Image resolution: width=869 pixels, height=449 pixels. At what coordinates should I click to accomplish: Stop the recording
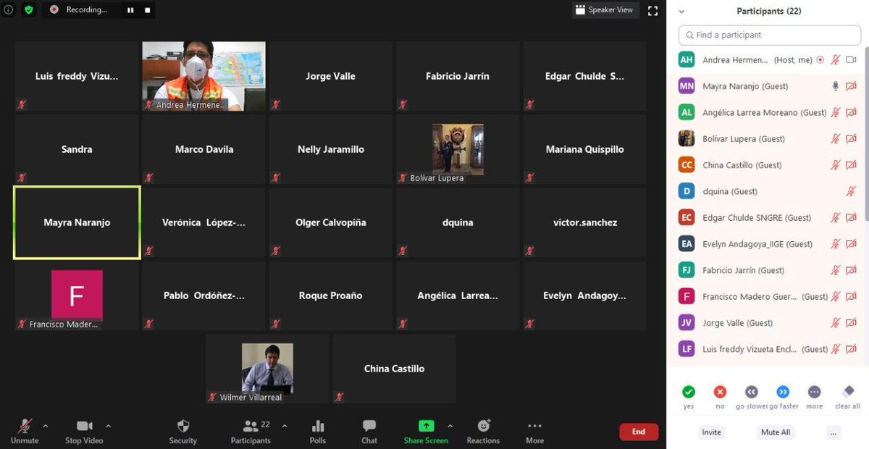point(147,10)
